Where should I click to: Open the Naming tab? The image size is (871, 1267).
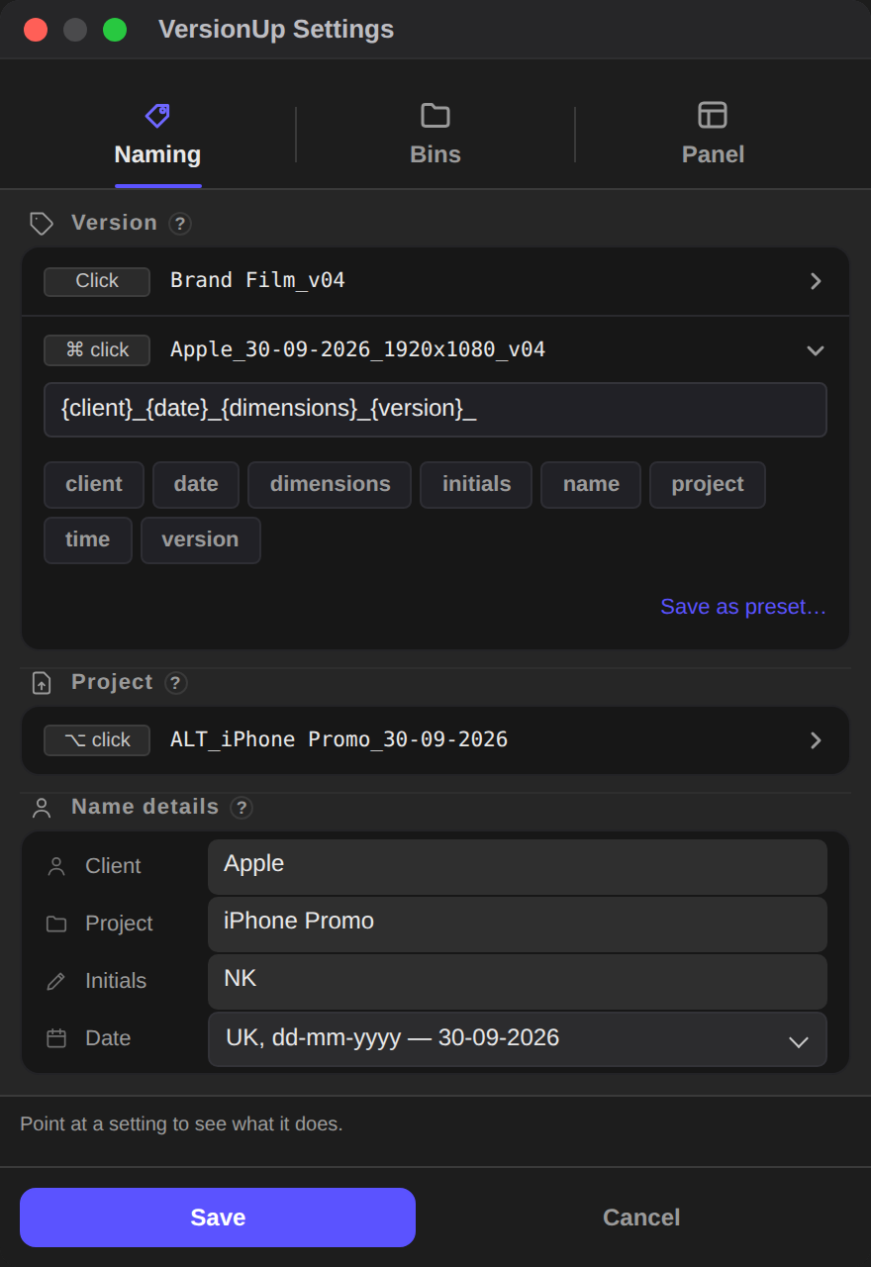coord(157,133)
